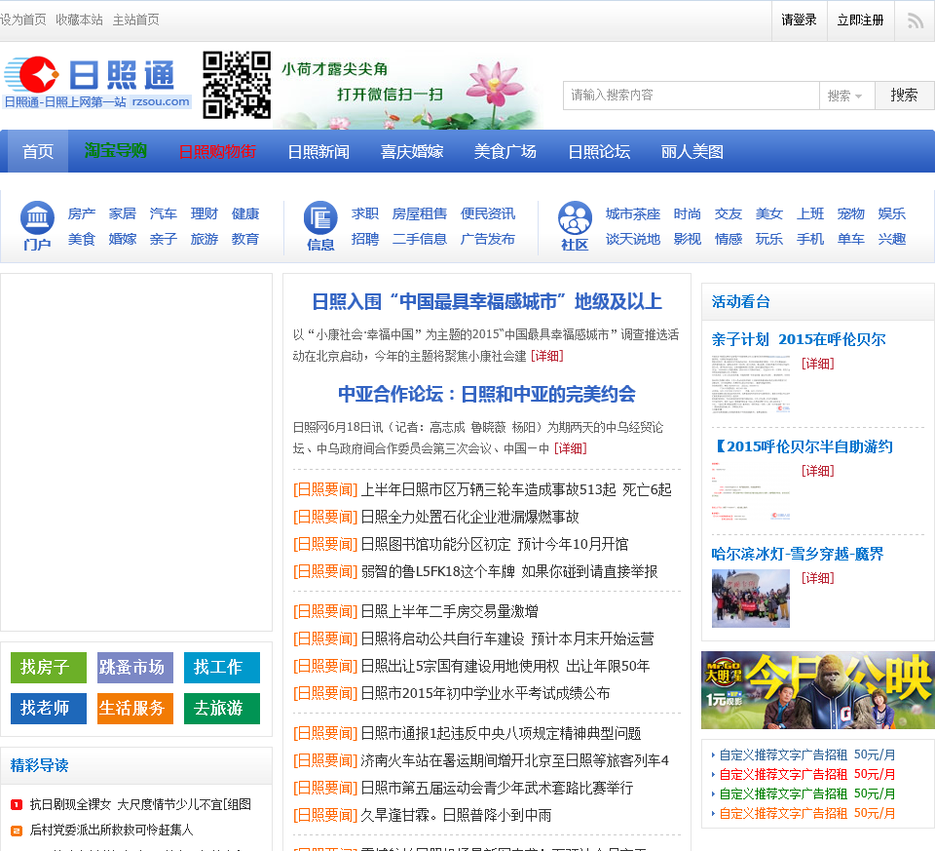The width and height of the screenshot is (935, 851).
Task: Click the WeChat QR code image
Action: coord(237,85)
